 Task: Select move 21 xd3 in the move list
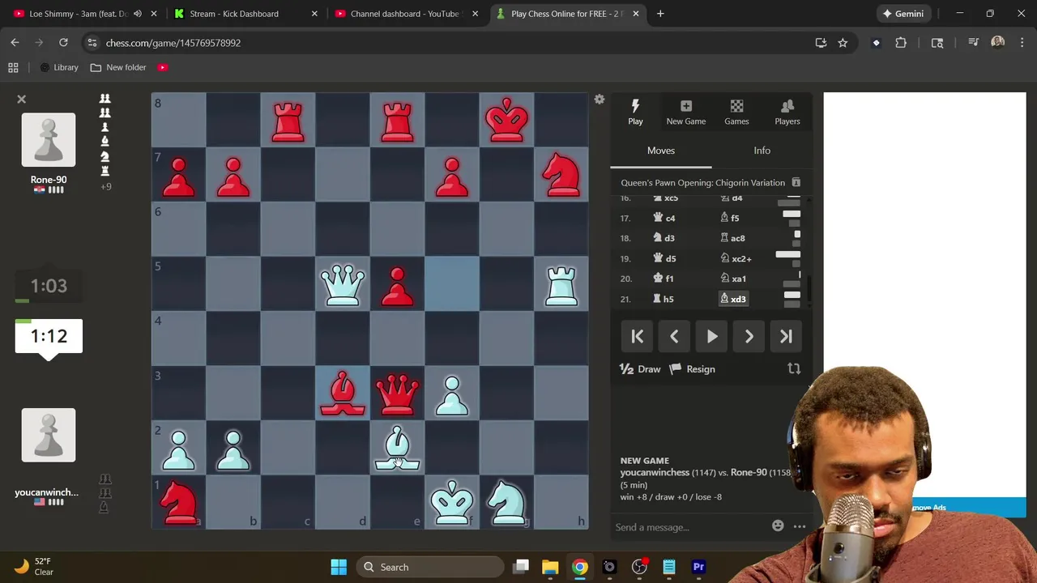(x=733, y=299)
